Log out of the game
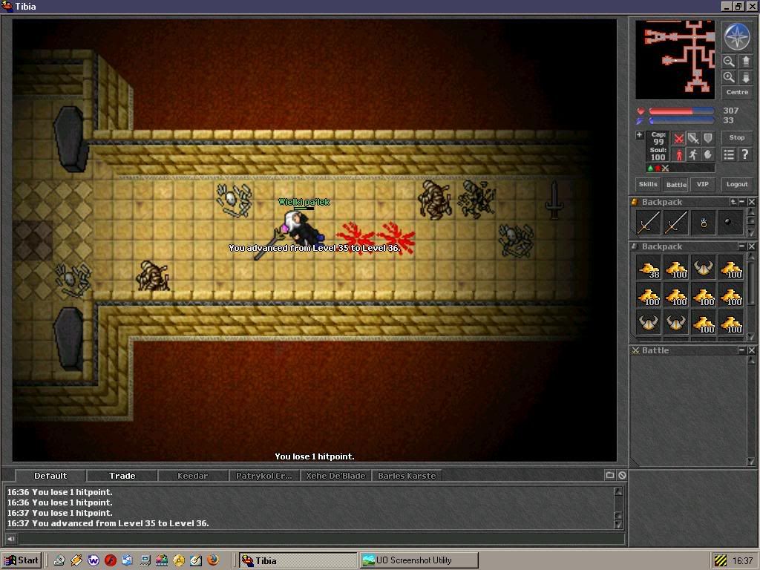Viewport: 760px width, 570px height. click(x=737, y=184)
